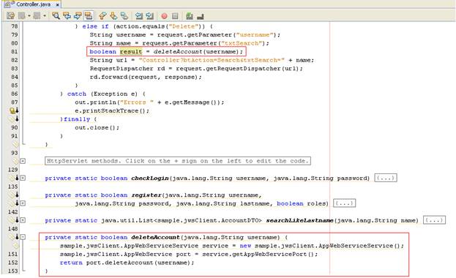Click the "Errors " string on line 87

coord(137,102)
